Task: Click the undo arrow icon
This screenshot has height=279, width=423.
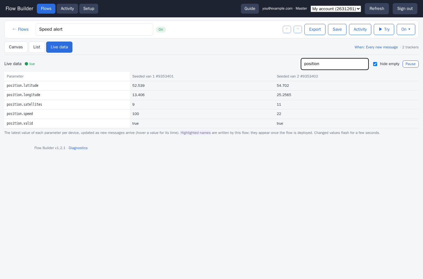Action: [x=287, y=29]
